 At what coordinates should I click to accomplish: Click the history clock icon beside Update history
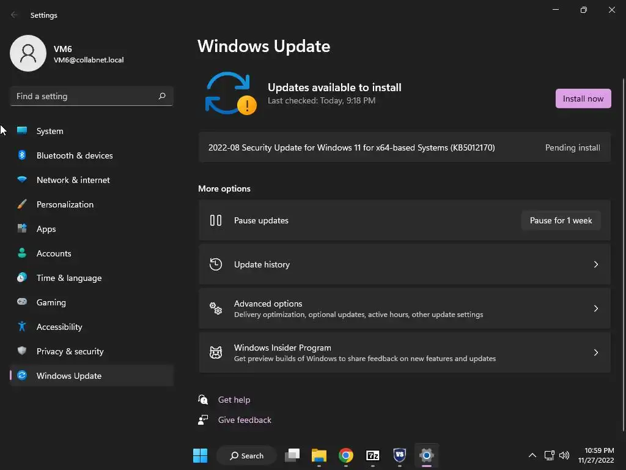216,264
